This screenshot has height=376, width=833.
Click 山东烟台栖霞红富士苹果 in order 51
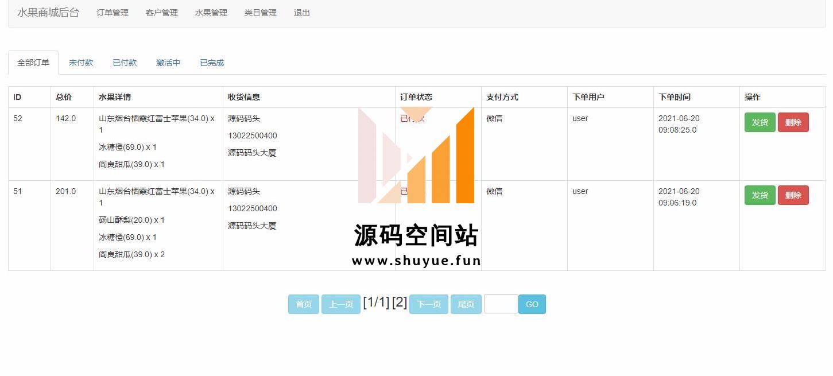point(157,197)
